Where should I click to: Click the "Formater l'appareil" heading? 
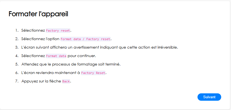pyautogui.click(x=38, y=14)
